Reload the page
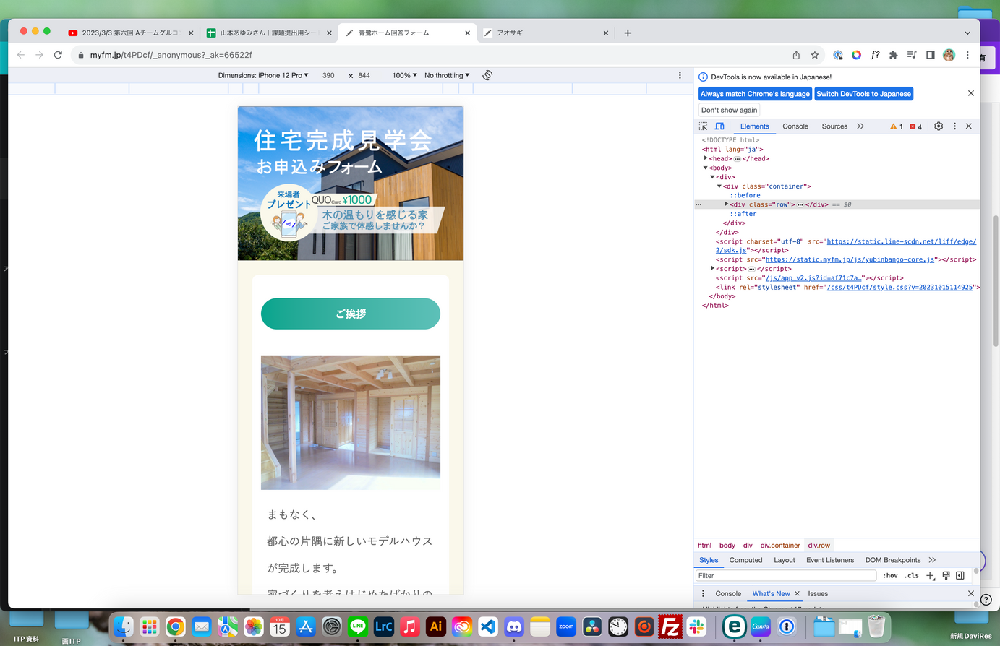 click(58, 55)
